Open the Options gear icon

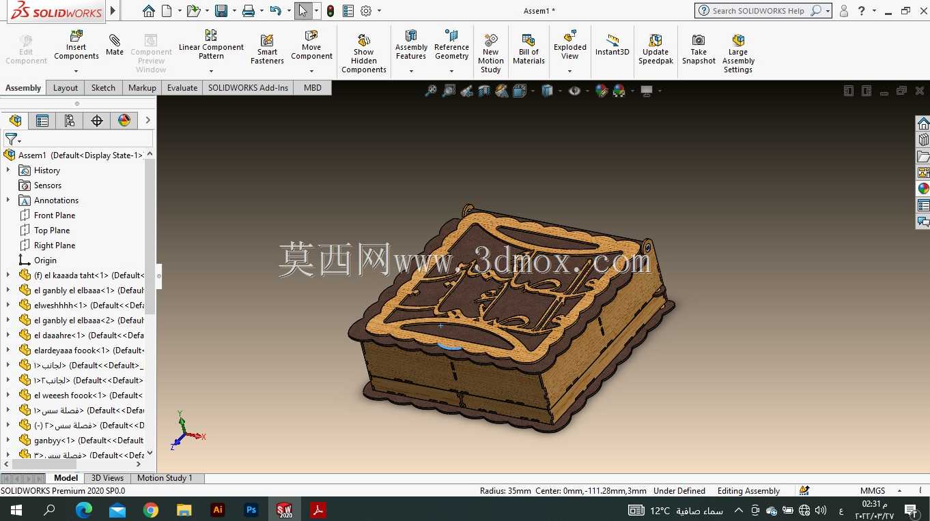pos(366,11)
